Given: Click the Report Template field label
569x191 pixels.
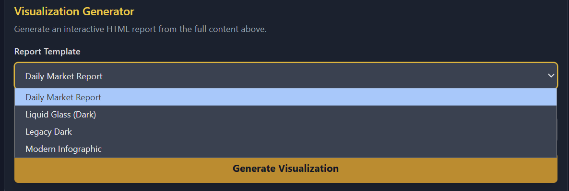Looking at the screenshot, I should 47,52.
